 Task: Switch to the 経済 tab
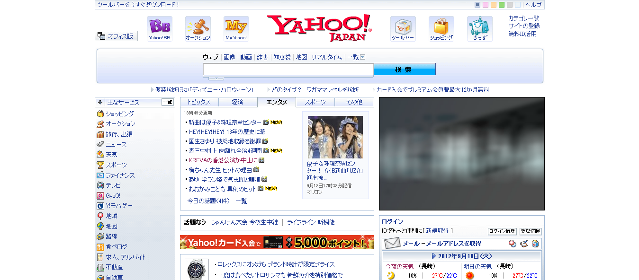(238, 102)
